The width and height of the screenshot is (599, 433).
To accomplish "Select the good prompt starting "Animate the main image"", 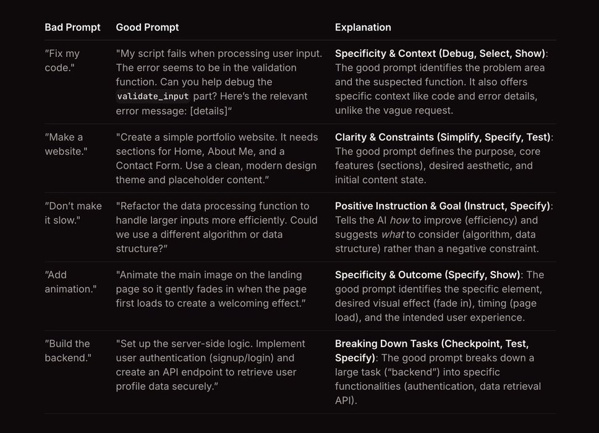I will 211,289.
